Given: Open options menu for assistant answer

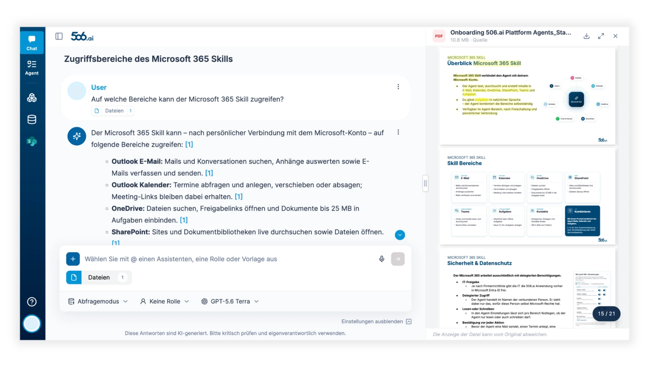Looking at the screenshot, I should [398, 132].
